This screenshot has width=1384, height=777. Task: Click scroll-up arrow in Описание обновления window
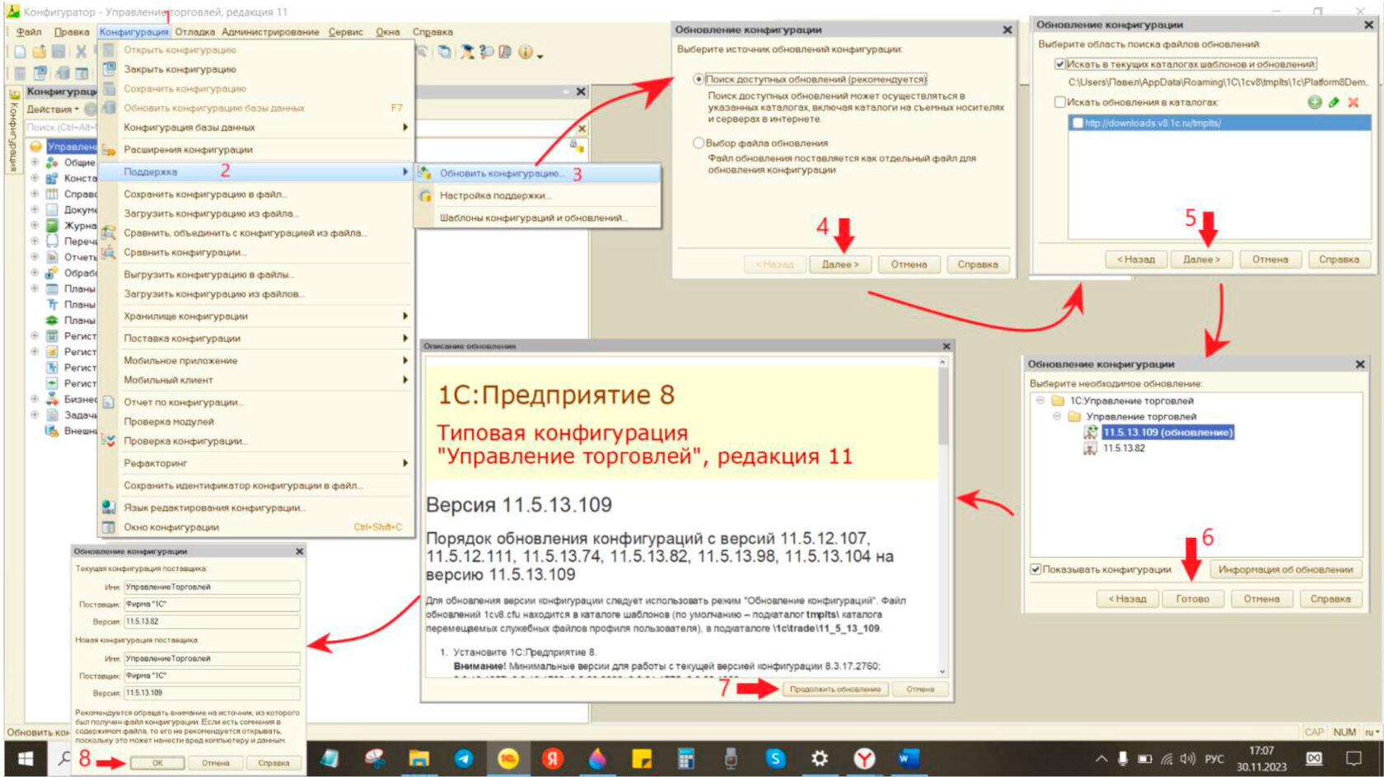pyautogui.click(x=942, y=362)
